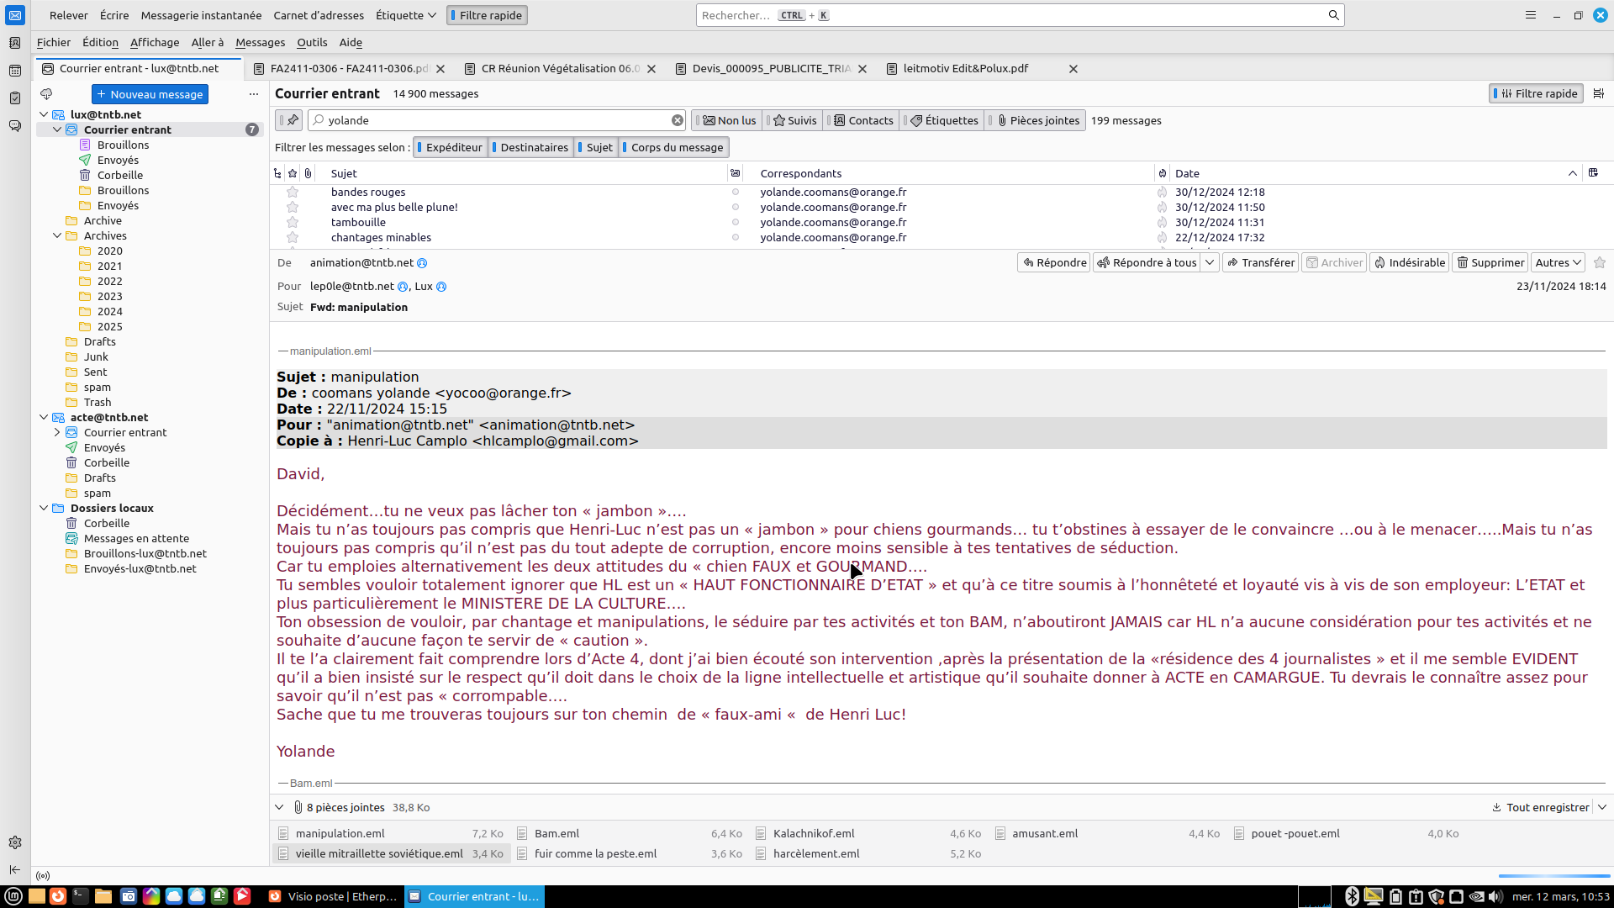Open the calendar icon in the left sidebar

(15, 71)
